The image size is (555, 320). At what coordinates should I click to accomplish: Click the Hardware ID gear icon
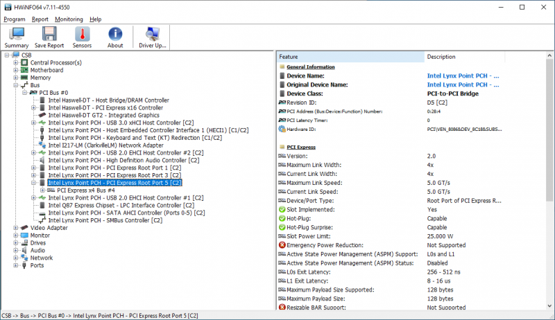point(282,130)
